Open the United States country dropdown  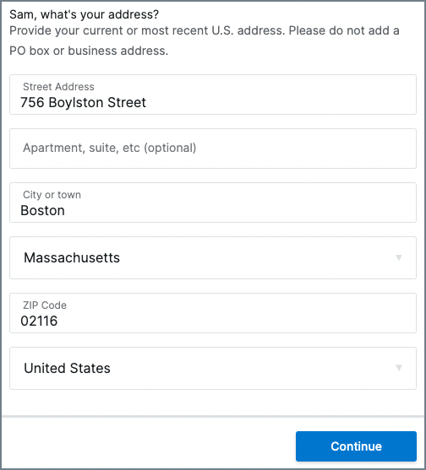tap(213, 368)
